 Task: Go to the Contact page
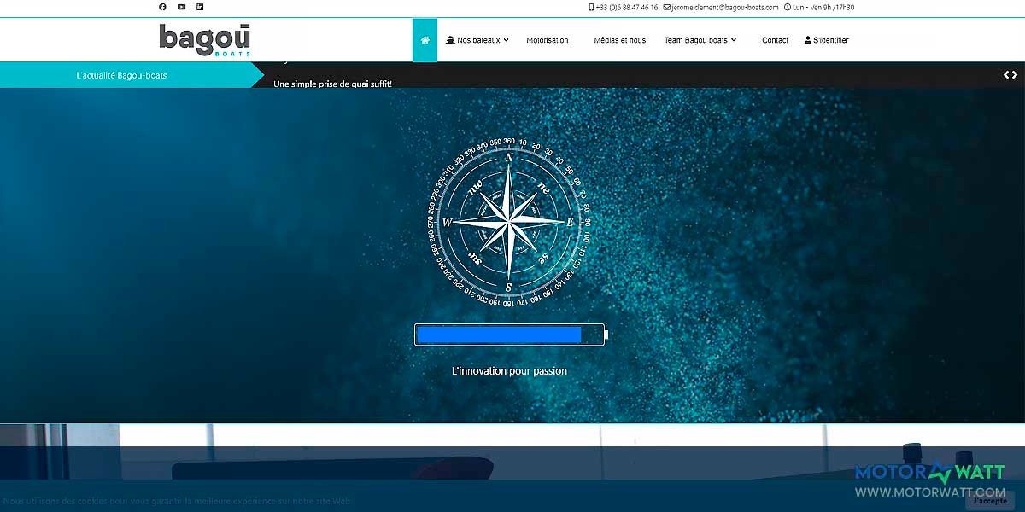click(775, 40)
